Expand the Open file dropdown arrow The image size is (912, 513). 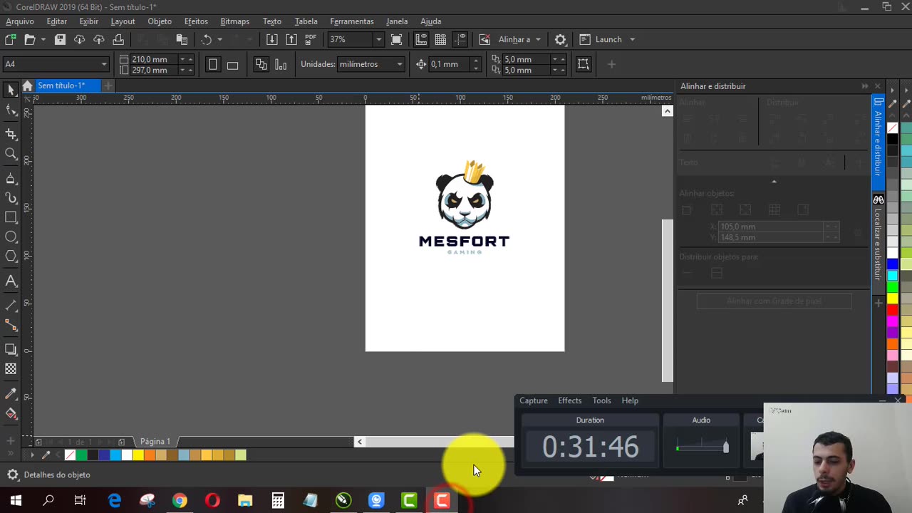(43, 39)
